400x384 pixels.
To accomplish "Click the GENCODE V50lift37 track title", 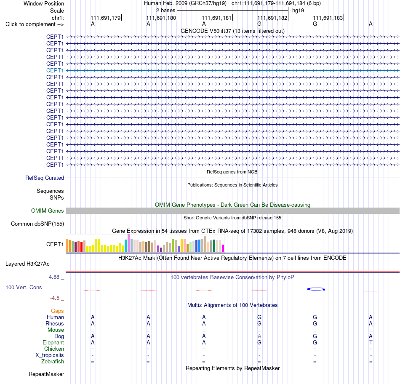I will [x=232, y=31].
